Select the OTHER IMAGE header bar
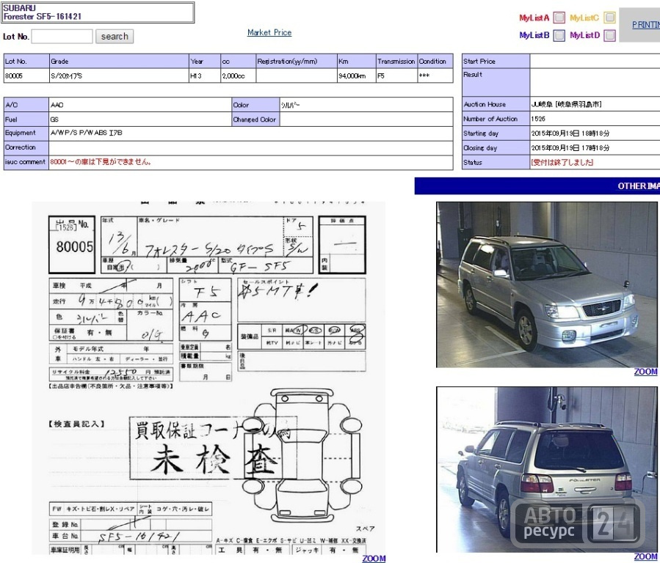The image size is (660, 563). (537, 185)
